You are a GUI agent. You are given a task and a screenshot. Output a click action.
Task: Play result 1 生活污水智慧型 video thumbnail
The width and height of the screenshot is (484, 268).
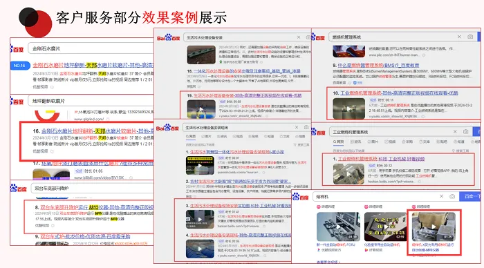[x=200, y=166]
